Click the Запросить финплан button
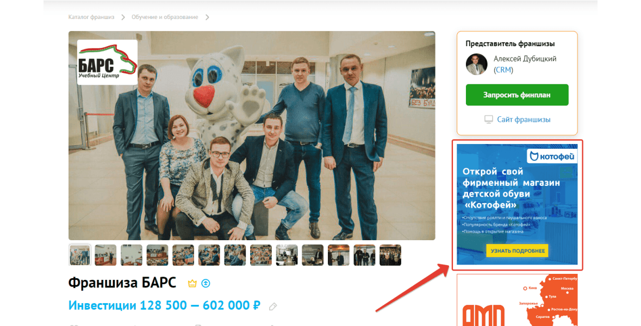The width and height of the screenshot is (641, 326). [517, 95]
